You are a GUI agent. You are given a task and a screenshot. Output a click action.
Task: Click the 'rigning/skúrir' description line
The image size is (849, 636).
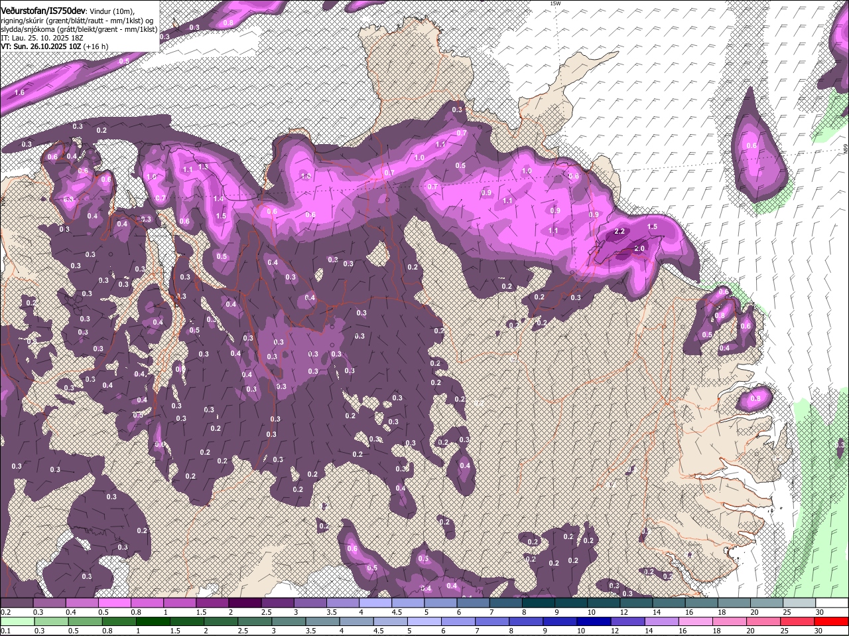(x=76, y=21)
